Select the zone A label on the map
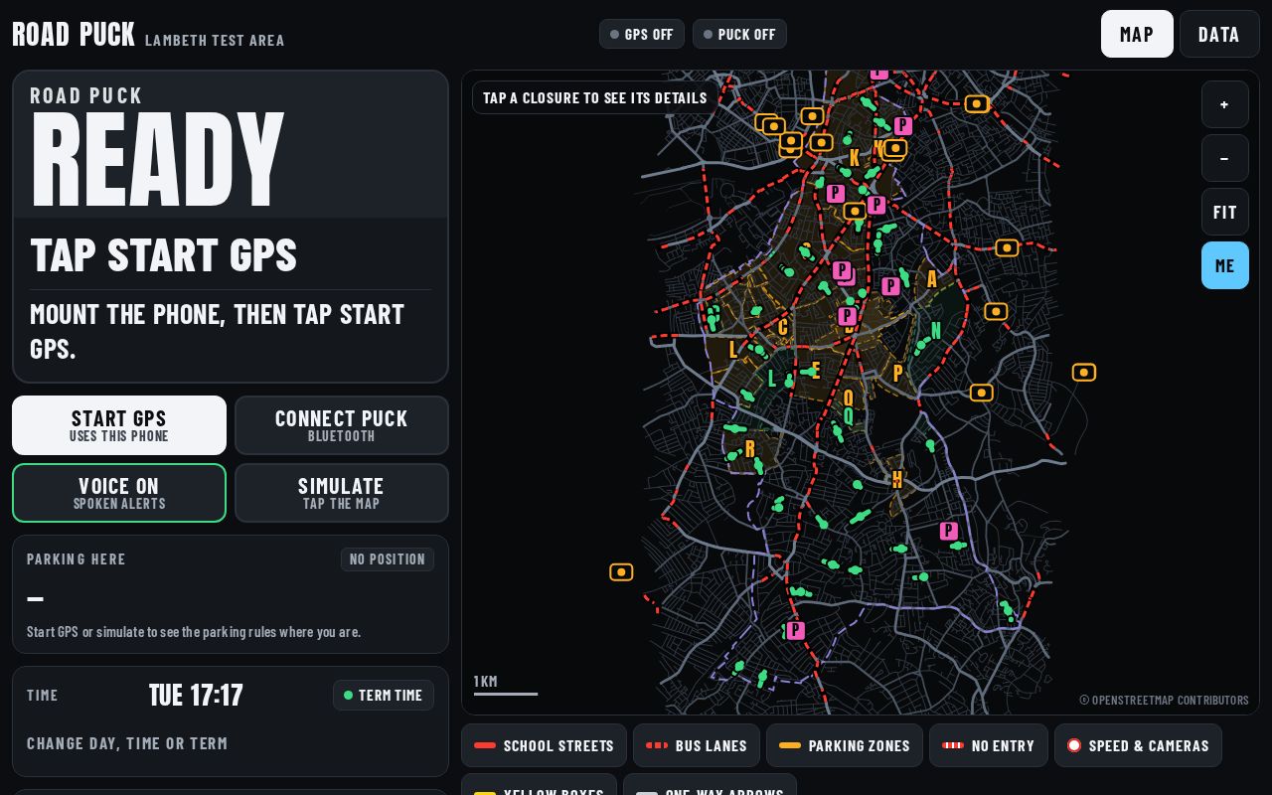Screen dimensions: 1272x795 (931, 279)
